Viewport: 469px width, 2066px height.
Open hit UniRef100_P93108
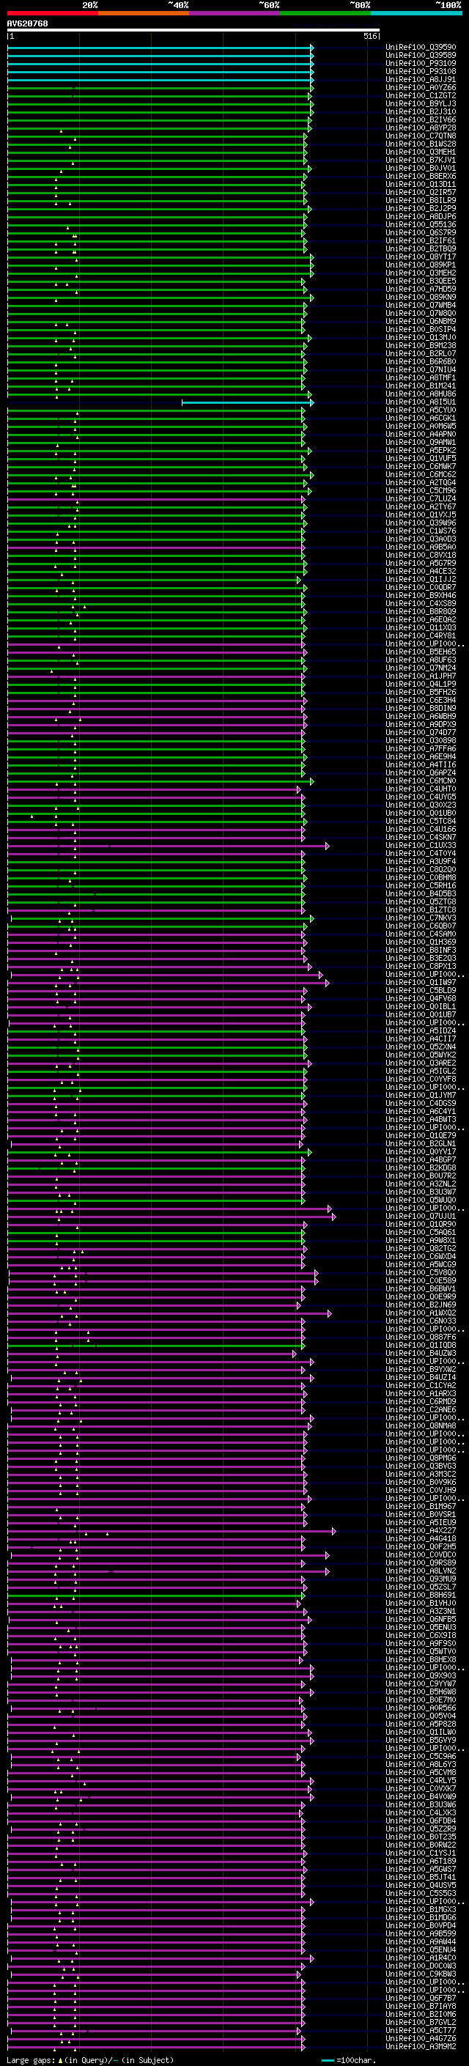pos(421,71)
